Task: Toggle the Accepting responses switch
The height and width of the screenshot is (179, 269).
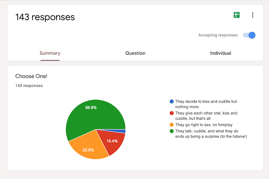Action: click(x=249, y=35)
